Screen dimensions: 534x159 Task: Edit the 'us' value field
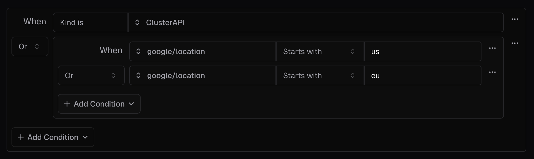tap(423, 51)
